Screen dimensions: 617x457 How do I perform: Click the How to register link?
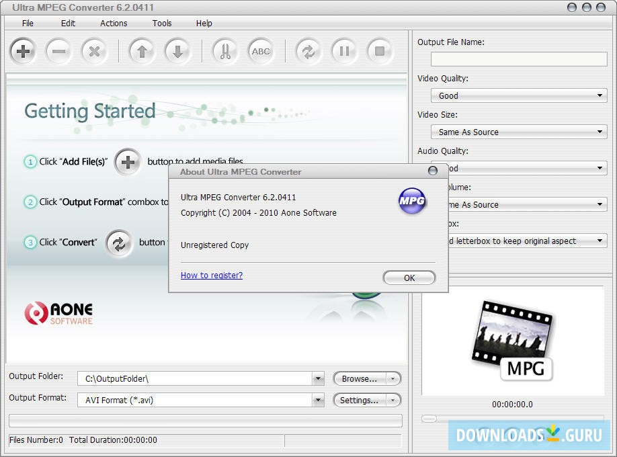(x=211, y=275)
